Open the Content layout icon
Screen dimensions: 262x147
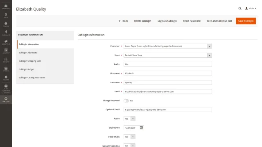click(6, 51)
